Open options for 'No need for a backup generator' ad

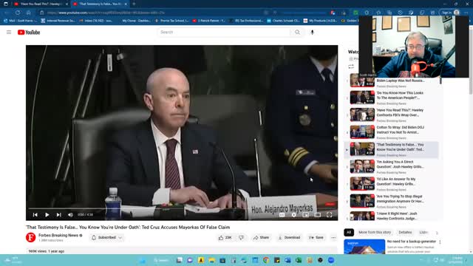point(440,242)
